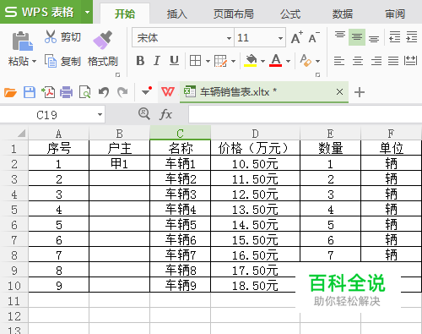This screenshot has height=334, width=422.
Task: Center text horizontally
Action: [x=358, y=61]
